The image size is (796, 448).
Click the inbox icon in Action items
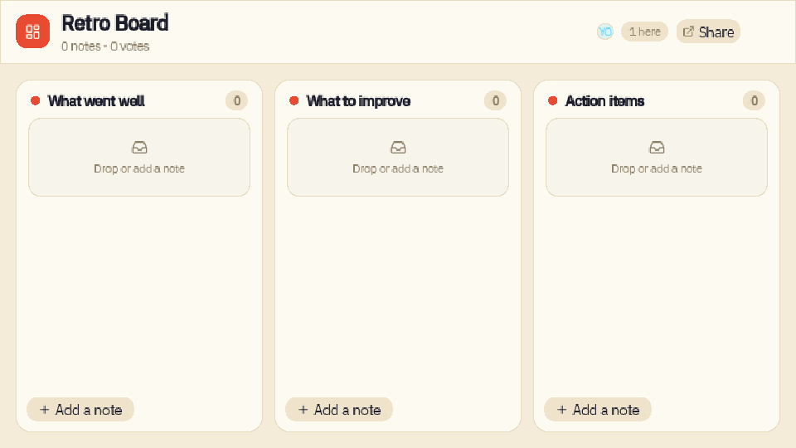(657, 148)
